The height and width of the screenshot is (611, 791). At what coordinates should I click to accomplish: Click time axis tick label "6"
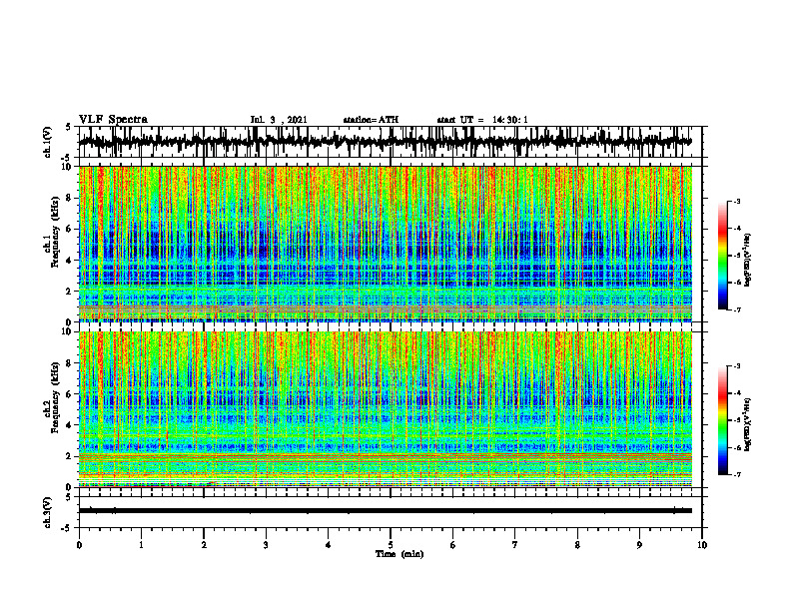[453, 545]
